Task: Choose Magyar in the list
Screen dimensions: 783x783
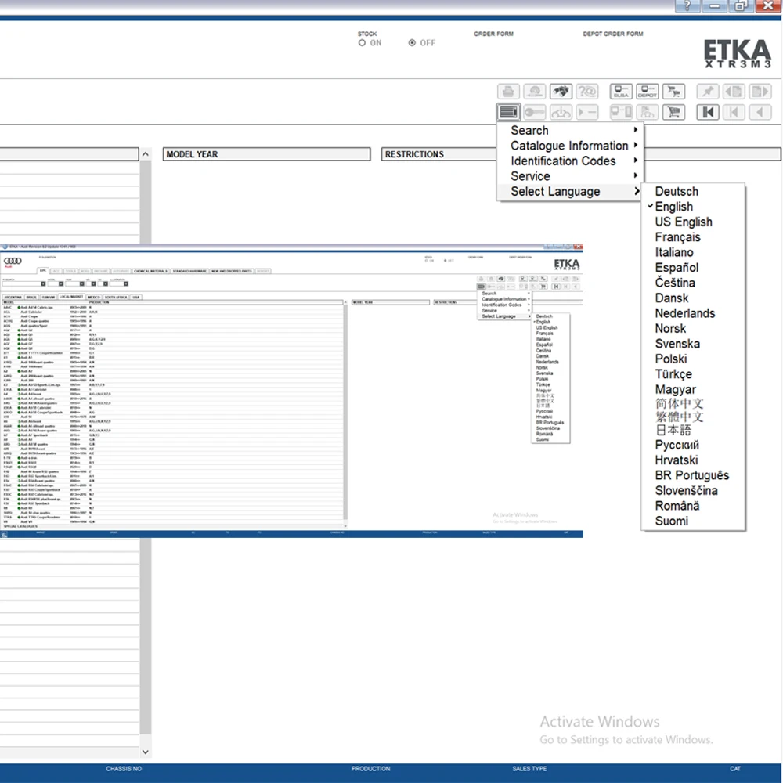Action: point(675,389)
